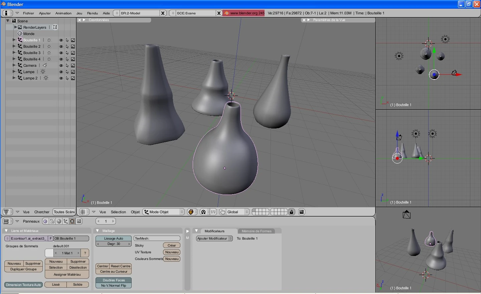Click the Camera object icon in outliner
Screen dimensions: 481x294
pos(20,65)
